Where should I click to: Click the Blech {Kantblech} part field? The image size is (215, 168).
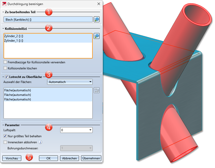pos(48,19)
